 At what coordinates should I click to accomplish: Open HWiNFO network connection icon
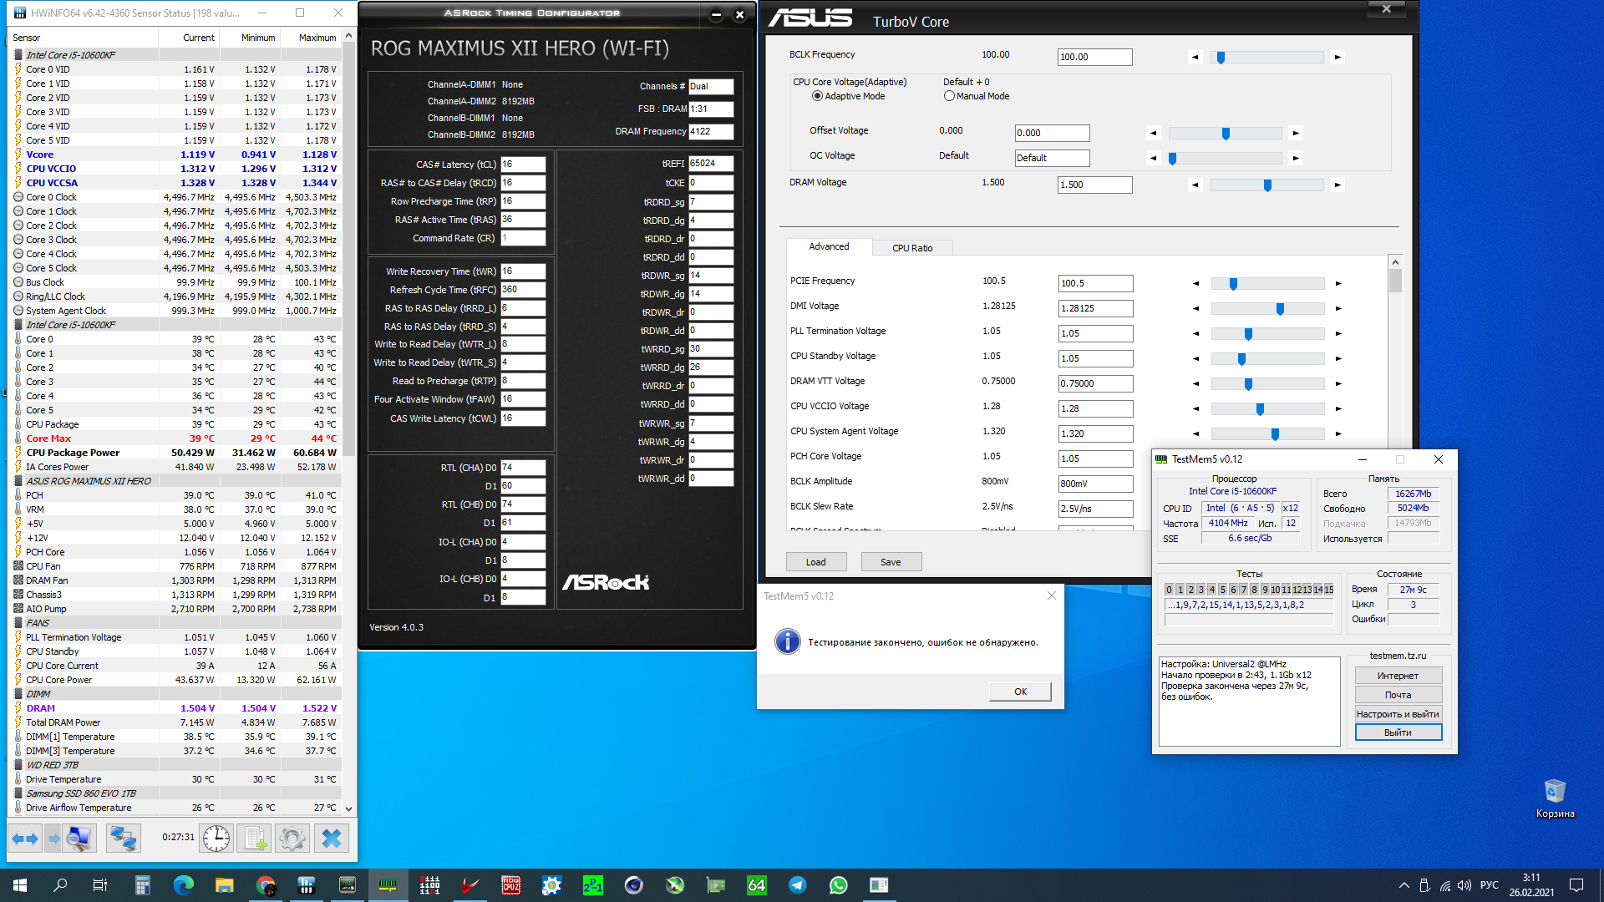123,838
